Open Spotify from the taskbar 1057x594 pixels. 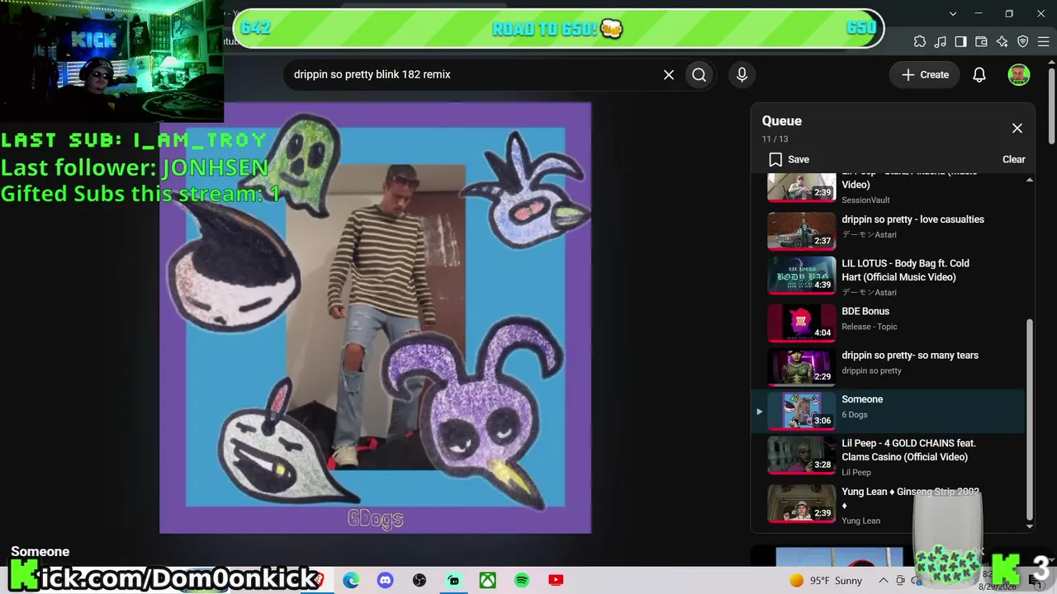coord(522,581)
